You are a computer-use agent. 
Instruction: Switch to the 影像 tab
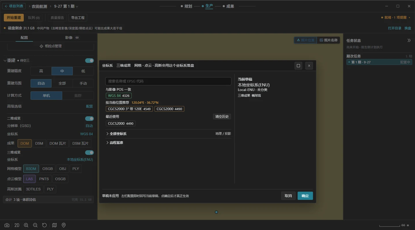tap(72, 37)
